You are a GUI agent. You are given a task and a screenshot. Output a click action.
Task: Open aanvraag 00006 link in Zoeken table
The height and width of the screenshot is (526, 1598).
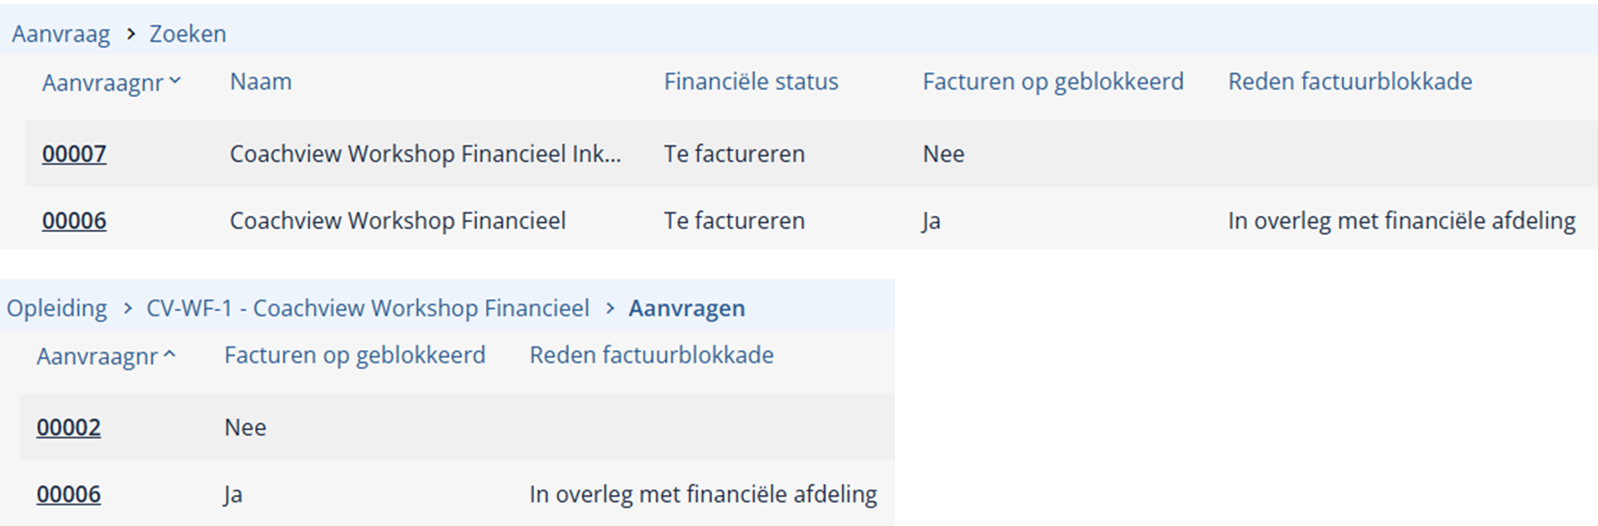[74, 220]
